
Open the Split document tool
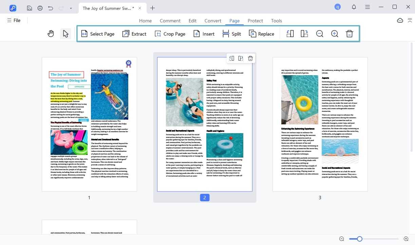tap(231, 34)
